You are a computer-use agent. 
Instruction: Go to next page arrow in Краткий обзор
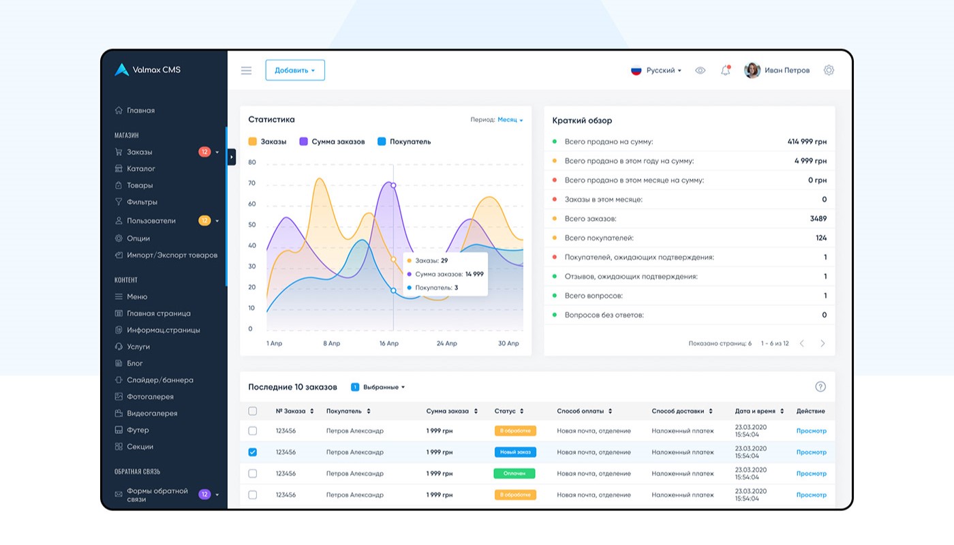(x=822, y=343)
